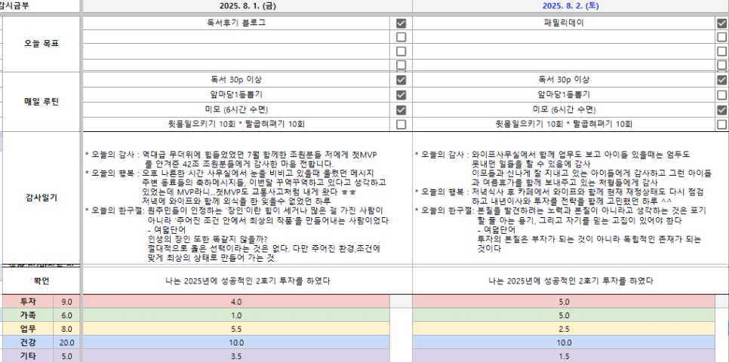This screenshot has width=729, height=362.
Task: Click the 오늘 목표 row label
Action: [42, 44]
